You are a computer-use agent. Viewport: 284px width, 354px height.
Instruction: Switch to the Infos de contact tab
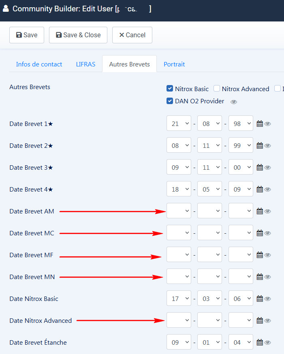coord(39,64)
